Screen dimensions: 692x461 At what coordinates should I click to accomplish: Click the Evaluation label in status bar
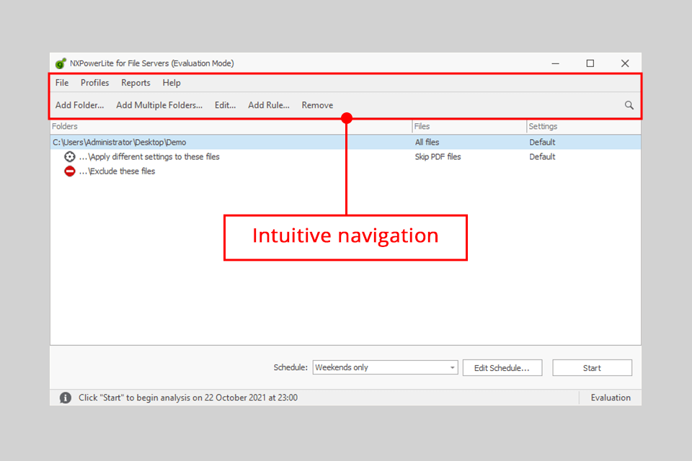click(x=611, y=398)
